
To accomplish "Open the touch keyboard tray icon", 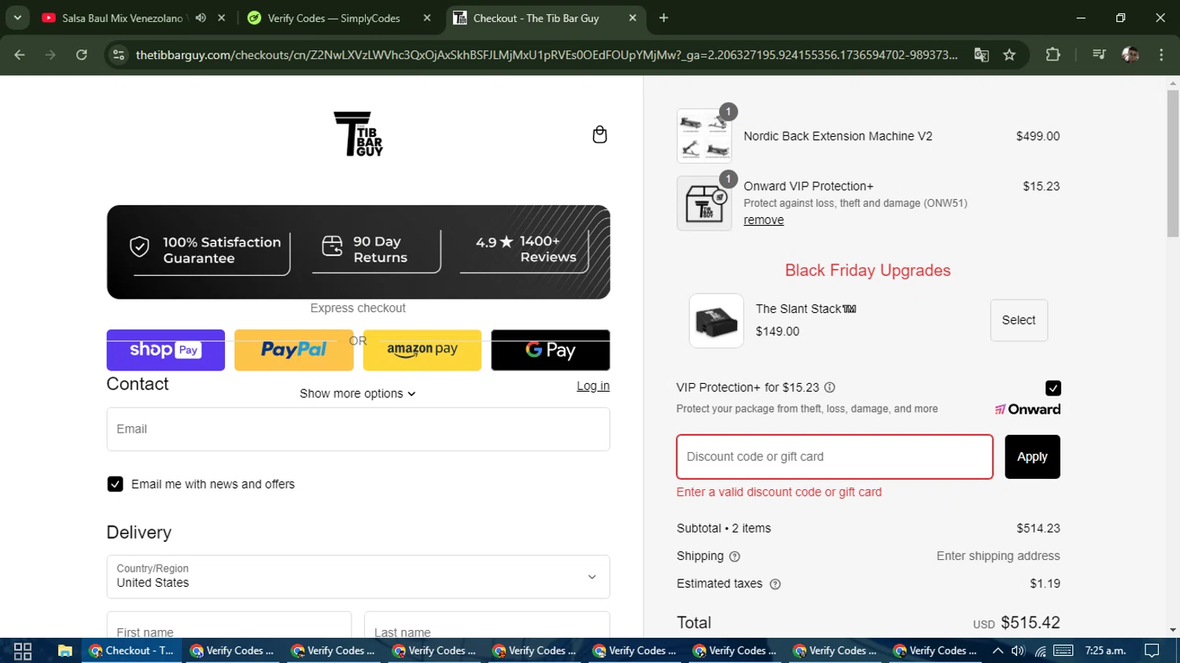I will click(1064, 651).
